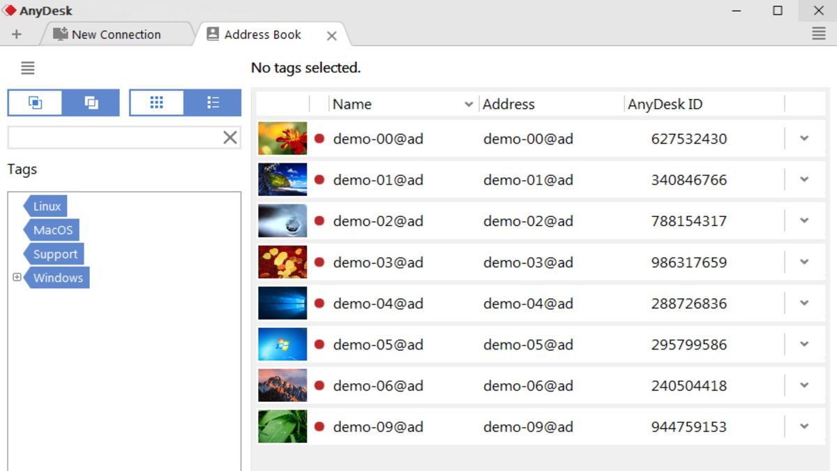
Task: Click the thumbnail image of demo-09@ad
Action: pos(282,426)
